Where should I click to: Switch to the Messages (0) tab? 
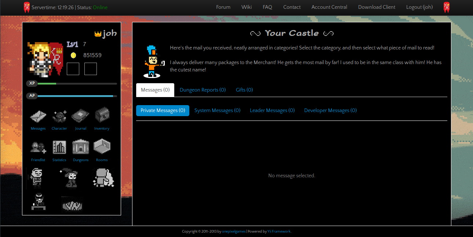pyautogui.click(x=155, y=90)
